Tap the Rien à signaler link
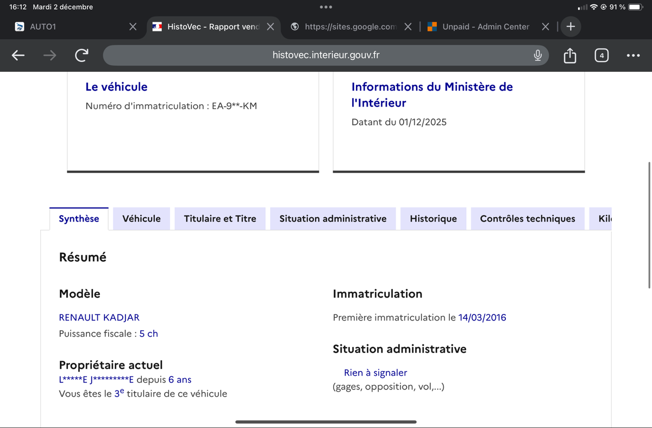 (x=375, y=373)
